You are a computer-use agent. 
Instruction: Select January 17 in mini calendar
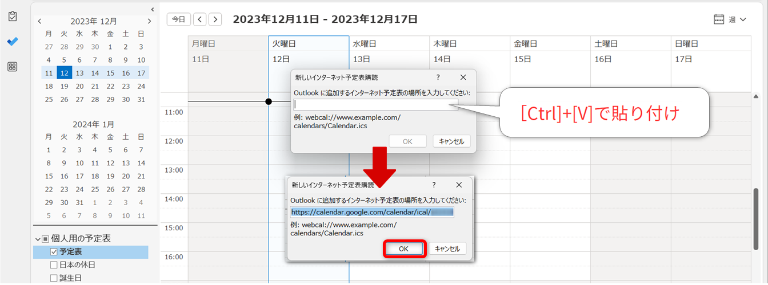click(79, 176)
